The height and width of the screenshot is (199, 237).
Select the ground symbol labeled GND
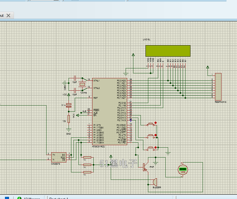coord(69,129)
